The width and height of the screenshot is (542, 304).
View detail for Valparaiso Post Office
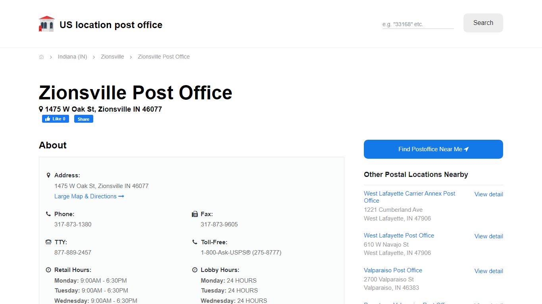coord(489,271)
